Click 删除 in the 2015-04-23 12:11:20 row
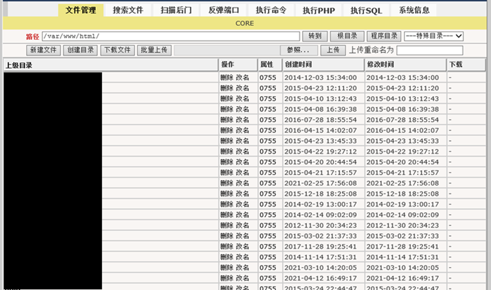This screenshot has width=491, height=290. click(227, 88)
